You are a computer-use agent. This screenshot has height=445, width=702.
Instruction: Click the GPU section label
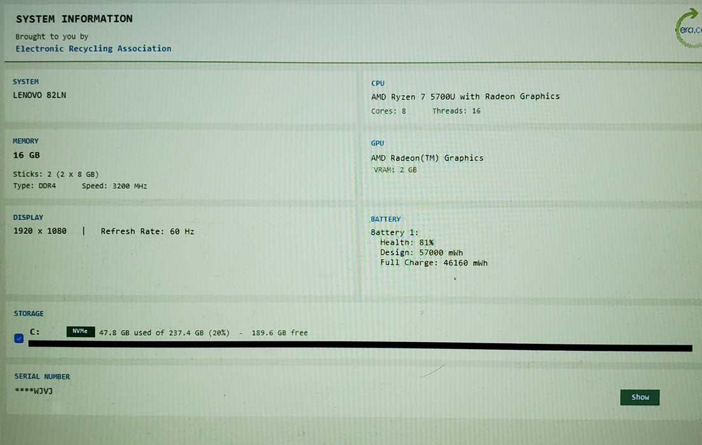click(x=378, y=143)
